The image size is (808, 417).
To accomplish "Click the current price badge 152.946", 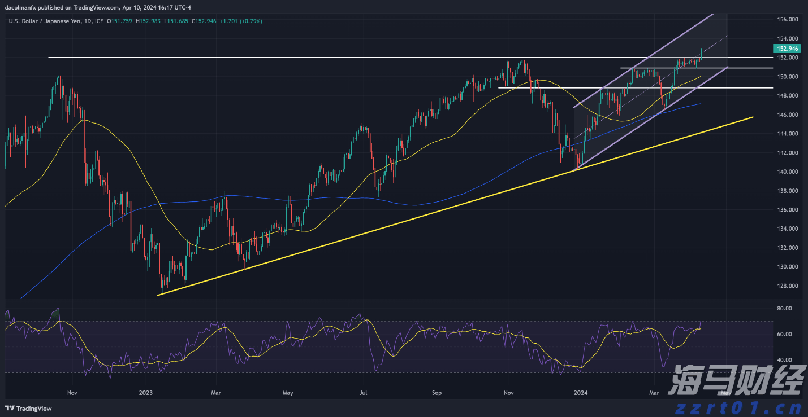I will point(787,49).
